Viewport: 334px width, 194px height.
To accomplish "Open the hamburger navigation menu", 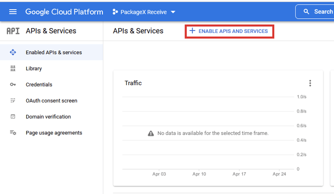I will pos(13,12).
